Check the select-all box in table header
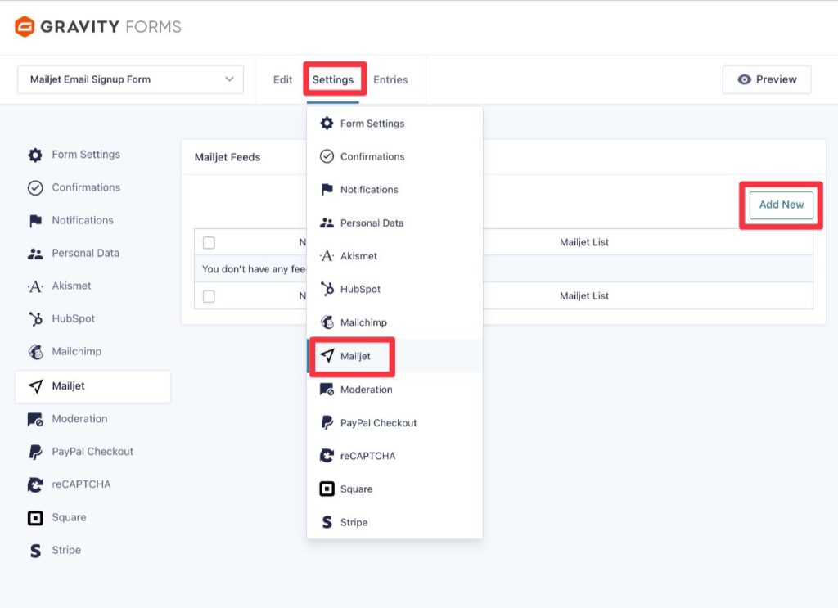 coord(209,243)
